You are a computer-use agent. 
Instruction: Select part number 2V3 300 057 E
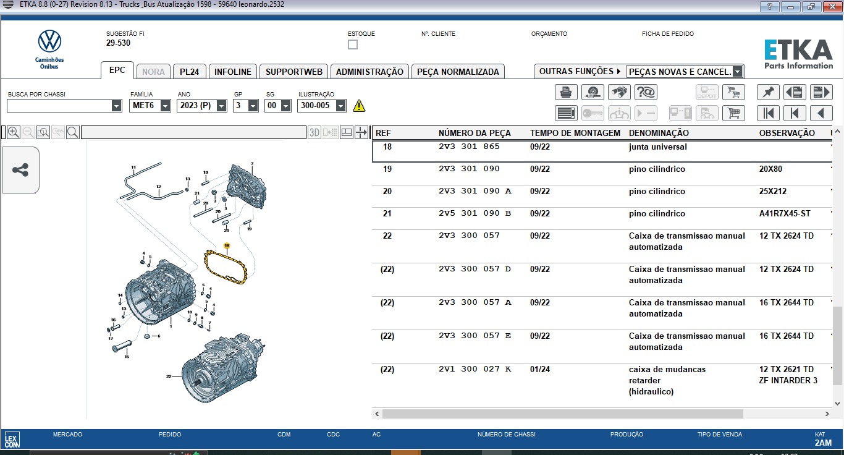(475, 336)
